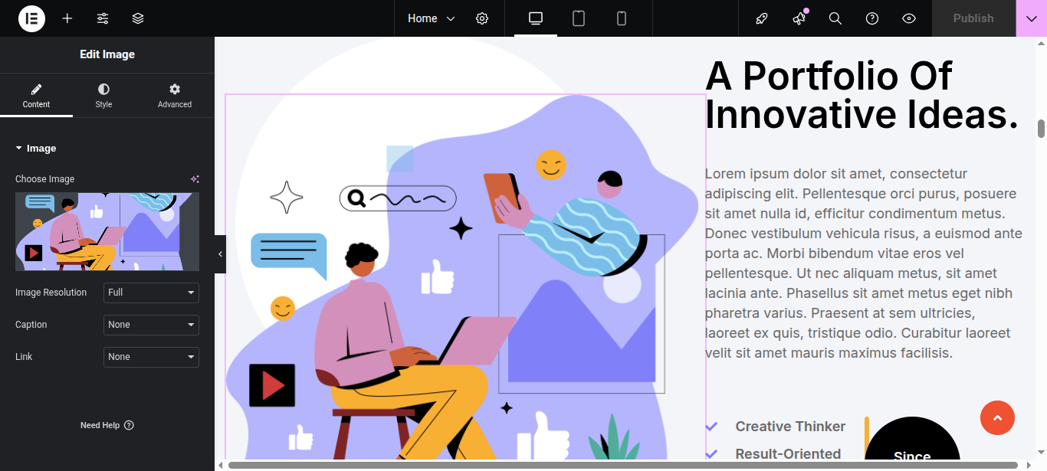Switch to the Style tab
The height and width of the screenshot is (471, 1047).
click(103, 96)
